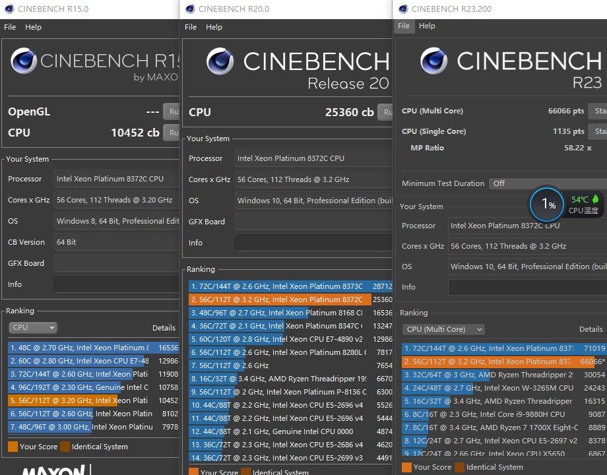Select R15 ranking row 6 56C/112T @ 2.60 GHz
607x475 pixels.
pyautogui.click(x=93, y=414)
